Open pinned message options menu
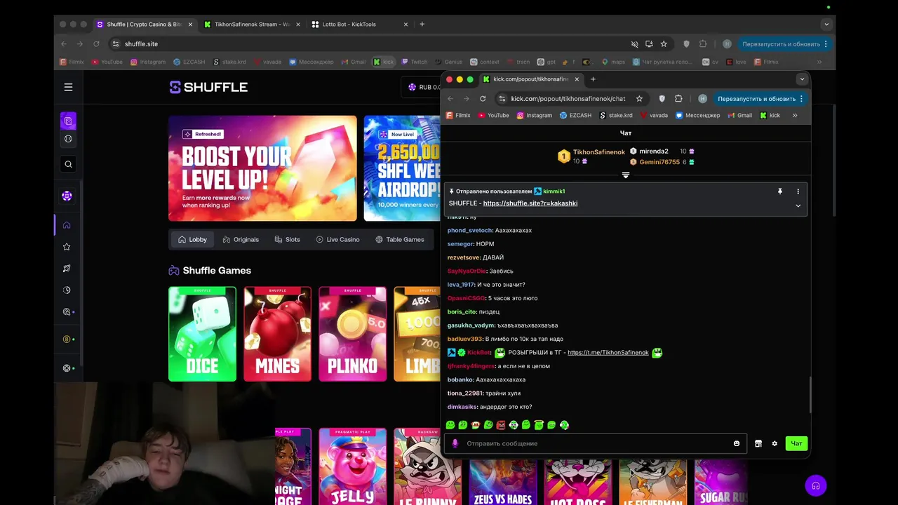898x505 pixels. pyautogui.click(x=798, y=191)
